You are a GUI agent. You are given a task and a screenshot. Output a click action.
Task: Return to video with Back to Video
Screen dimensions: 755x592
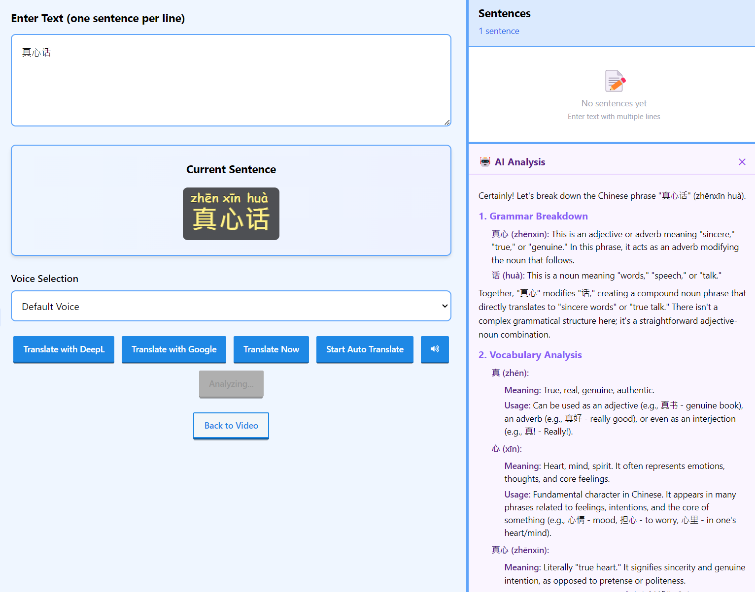click(231, 425)
